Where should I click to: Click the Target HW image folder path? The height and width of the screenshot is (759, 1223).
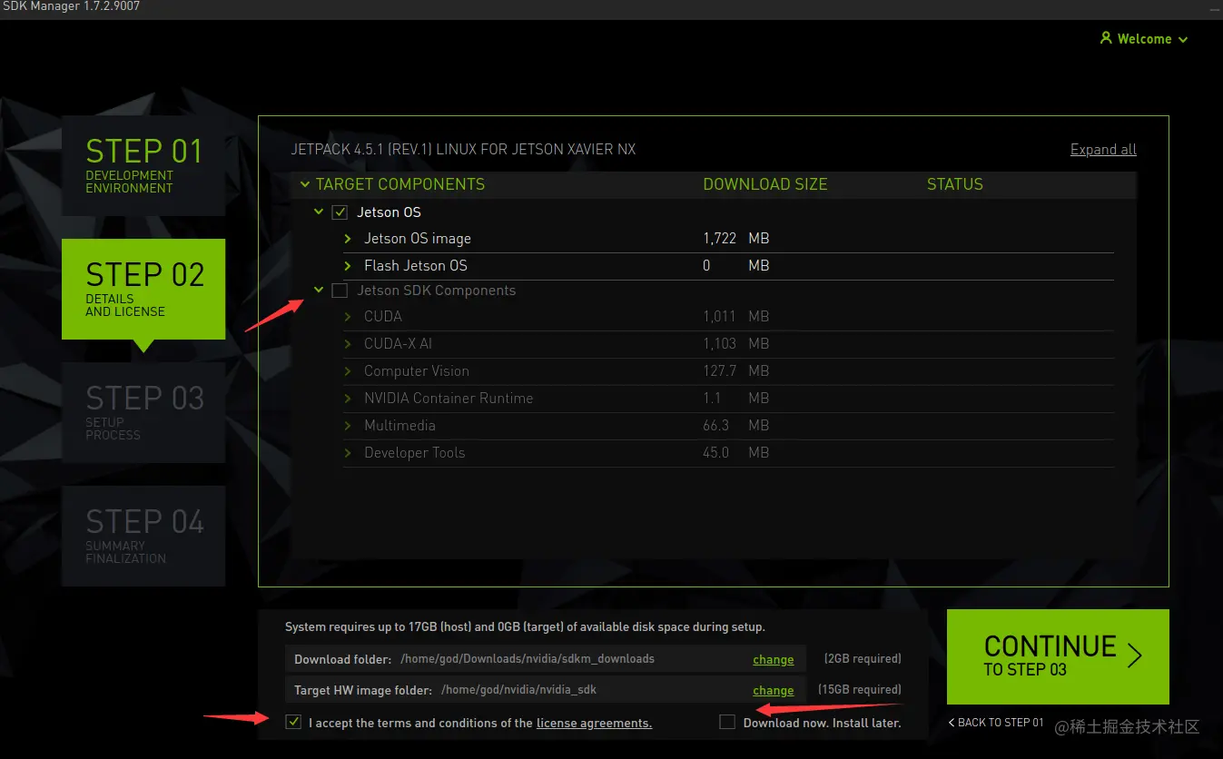tap(519, 690)
